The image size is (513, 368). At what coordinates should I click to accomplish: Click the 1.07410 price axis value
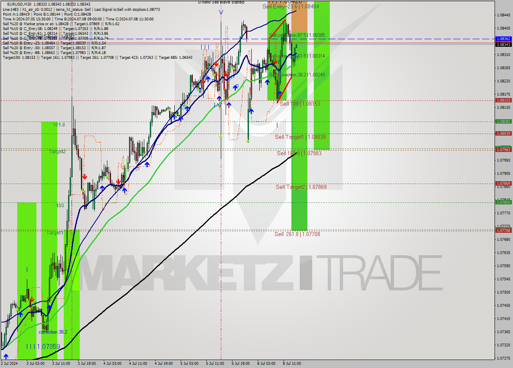(x=503, y=319)
